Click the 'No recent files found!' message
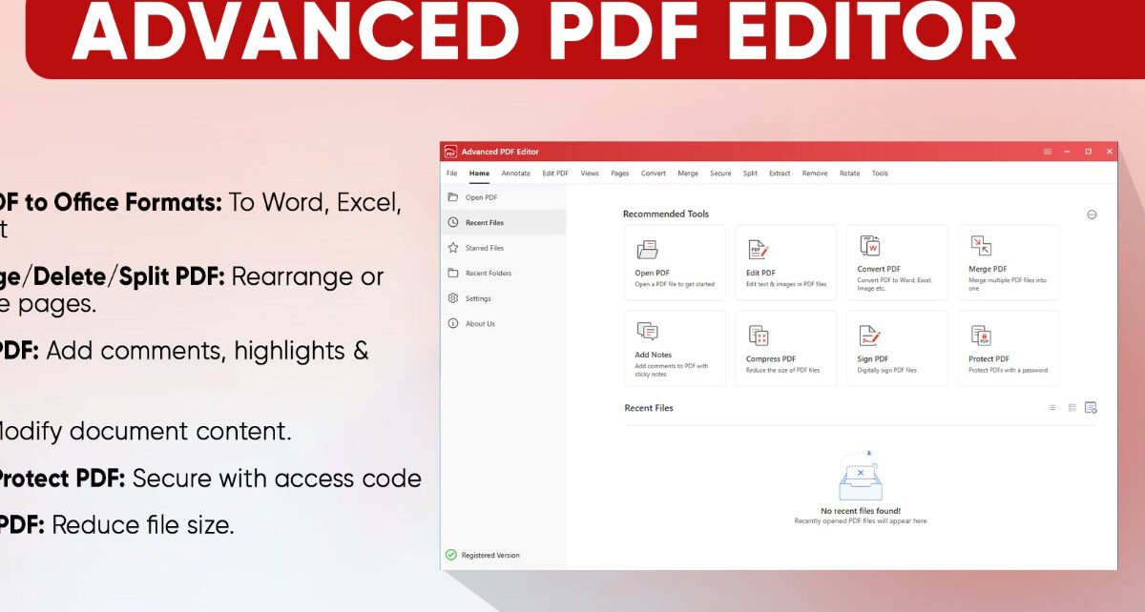This screenshot has height=612, width=1145. pos(861,511)
